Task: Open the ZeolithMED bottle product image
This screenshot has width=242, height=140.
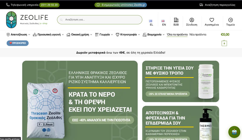Action: [206, 82]
